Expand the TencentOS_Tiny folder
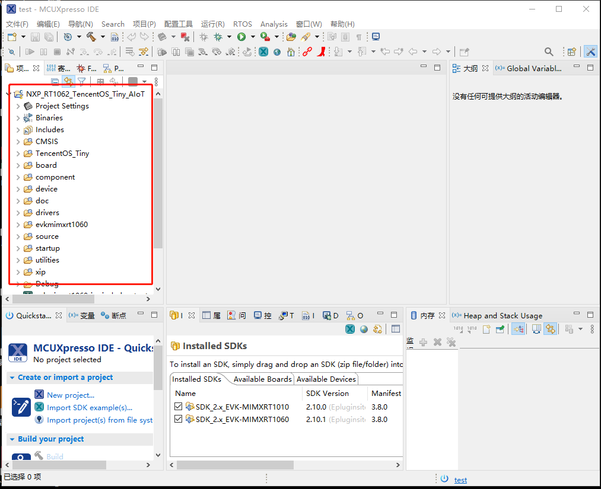Screen dimensions: 601x489 pyautogui.click(x=18, y=154)
